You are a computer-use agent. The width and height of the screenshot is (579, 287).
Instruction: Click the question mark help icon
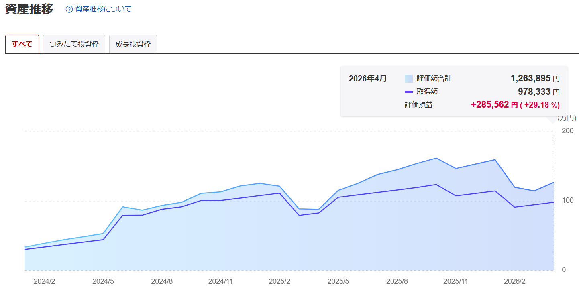69,9
